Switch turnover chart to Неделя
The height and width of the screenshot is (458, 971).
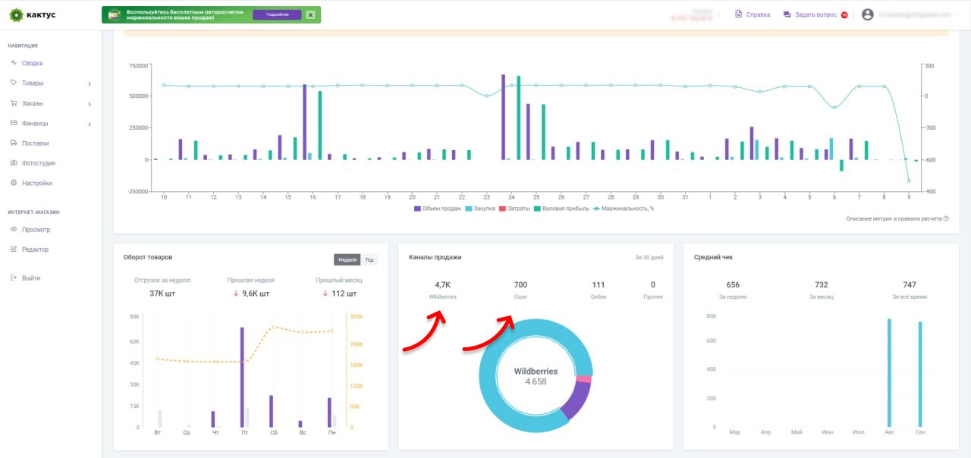(347, 259)
